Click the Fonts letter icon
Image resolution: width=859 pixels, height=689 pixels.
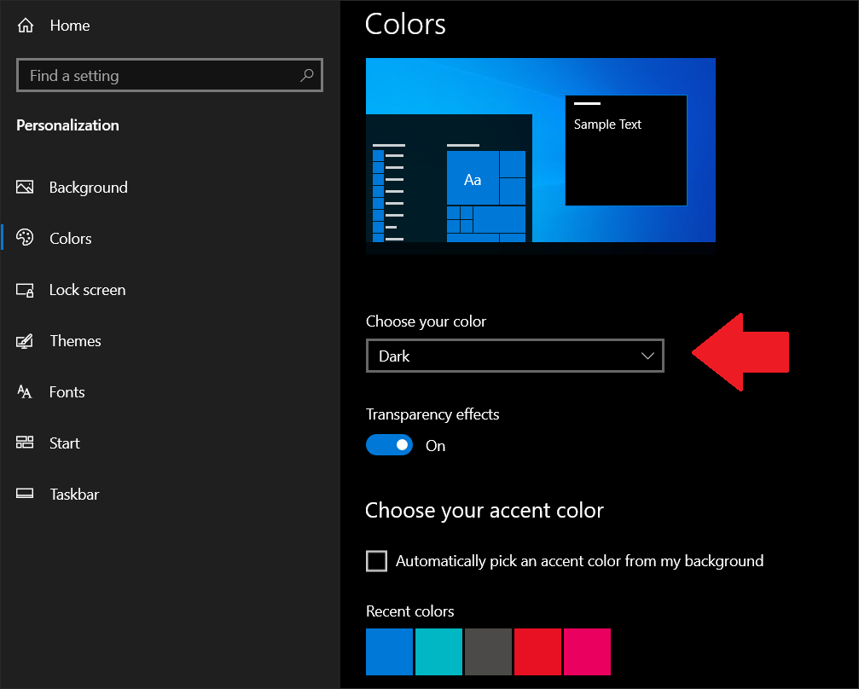pyautogui.click(x=25, y=391)
